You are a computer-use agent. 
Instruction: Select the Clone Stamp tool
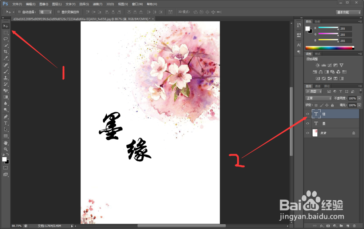tap(5, 78)
